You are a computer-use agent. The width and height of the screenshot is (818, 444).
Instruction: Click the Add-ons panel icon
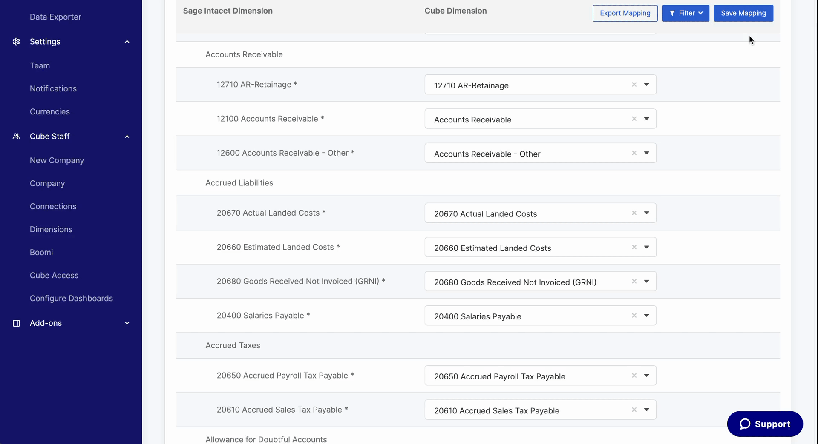[16, 323]
